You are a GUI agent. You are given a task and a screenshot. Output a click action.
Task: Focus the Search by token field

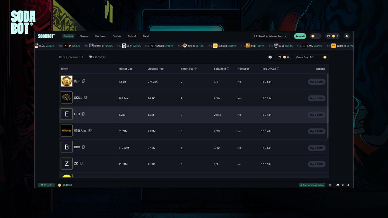tap(271, 36)
